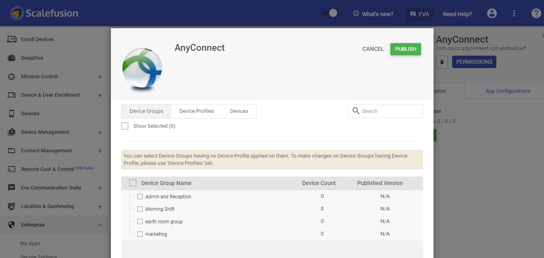Open My Apps in the sidebar
Screen dimensions: 544x258
click(x=30, y=243)
